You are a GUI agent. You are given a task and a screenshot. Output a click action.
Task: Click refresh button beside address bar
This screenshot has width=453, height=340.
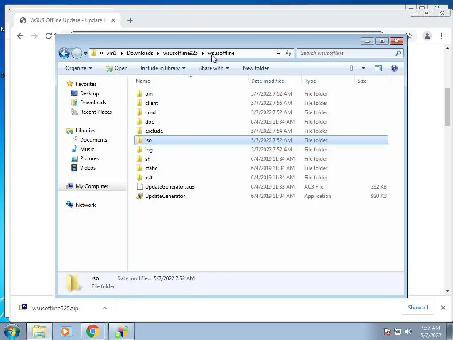(x=288, y=53)
